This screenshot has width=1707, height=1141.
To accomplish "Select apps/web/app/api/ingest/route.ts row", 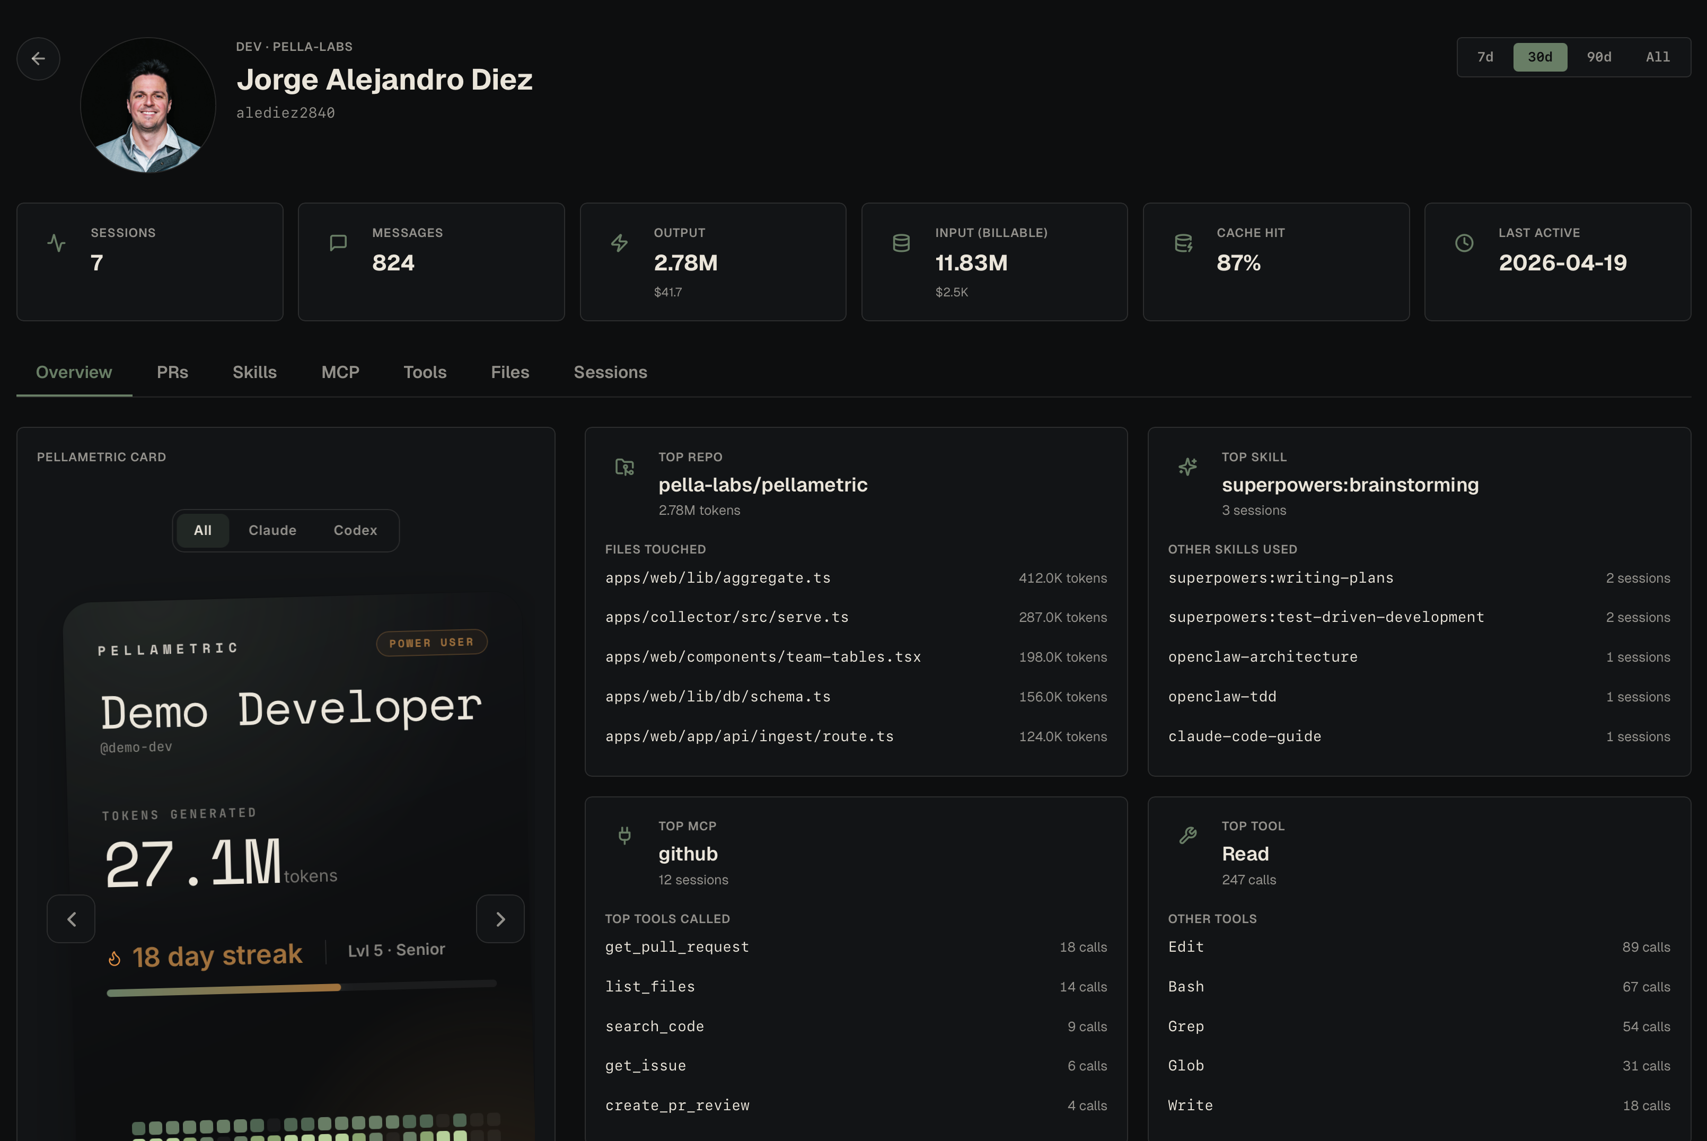I will pos(856,736).
